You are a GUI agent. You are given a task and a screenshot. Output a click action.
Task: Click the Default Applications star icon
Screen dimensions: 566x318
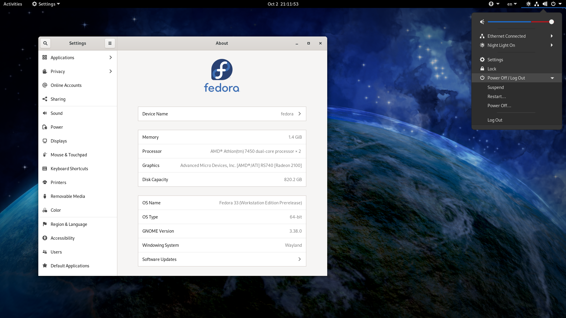click(x=45, y=266)
